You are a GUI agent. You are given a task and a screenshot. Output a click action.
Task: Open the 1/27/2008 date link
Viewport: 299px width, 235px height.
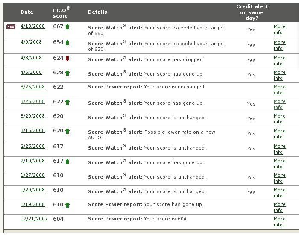(x=32, y=176)
